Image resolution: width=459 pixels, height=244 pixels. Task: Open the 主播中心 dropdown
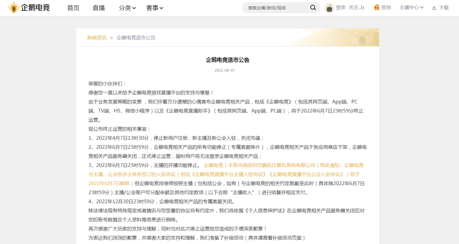pyautogui.click(x=411, y=8)
